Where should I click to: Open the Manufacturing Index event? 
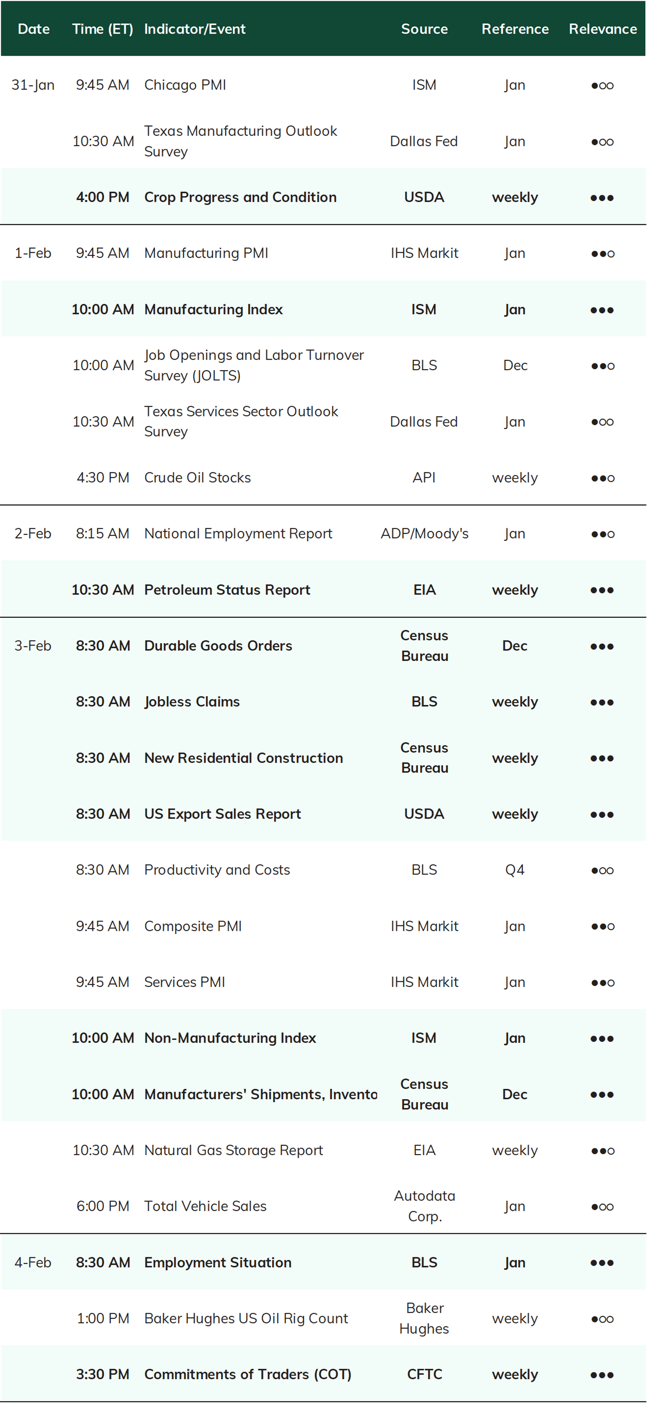tap(213, 310)
